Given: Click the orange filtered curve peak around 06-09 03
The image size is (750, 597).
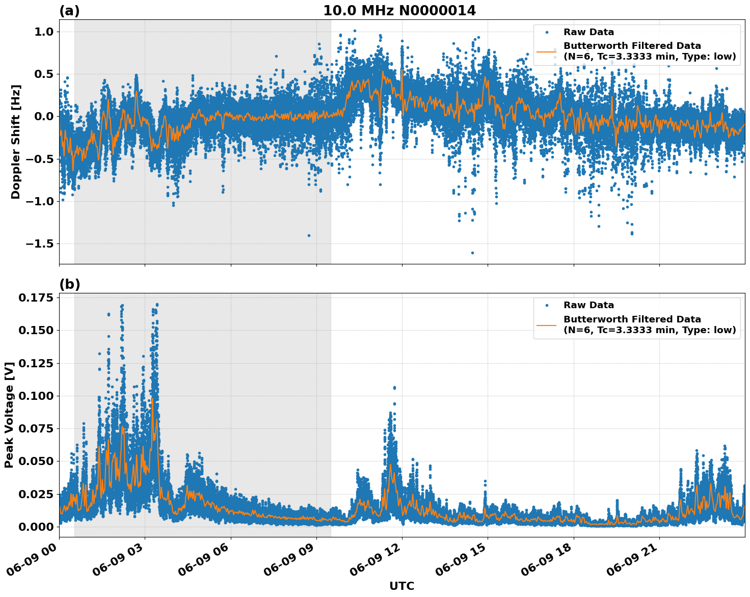Looking at the screenshot, I should click(153, 399).
